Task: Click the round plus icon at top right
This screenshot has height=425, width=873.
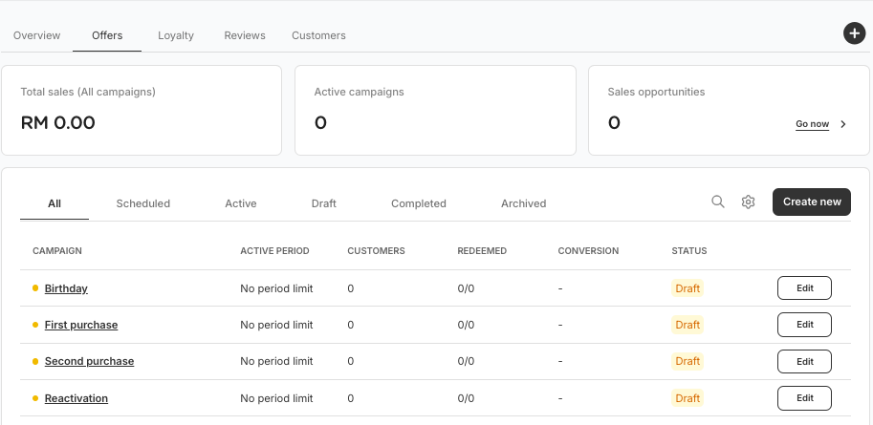Action: [x=854, y=33]
